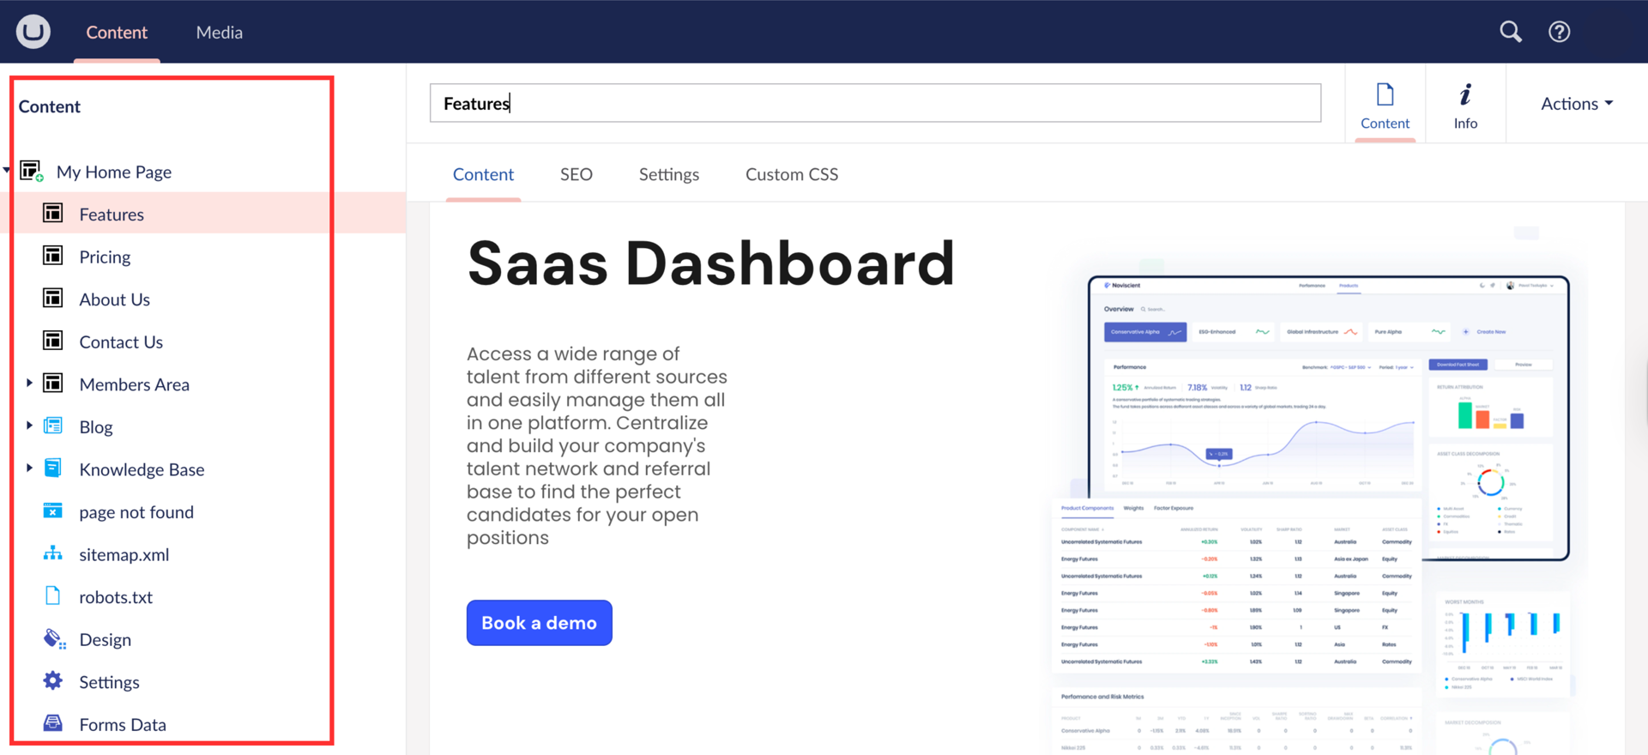Click the page not found icon
1648x755 pixels.
click(x=53, y=511)
